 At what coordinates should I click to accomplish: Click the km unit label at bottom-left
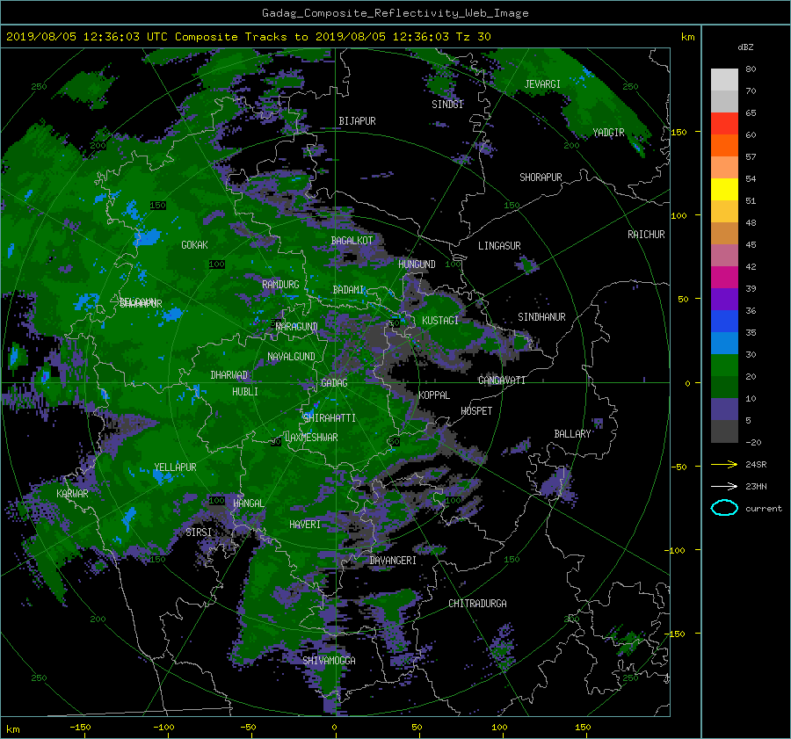click(x=13, y=729)
